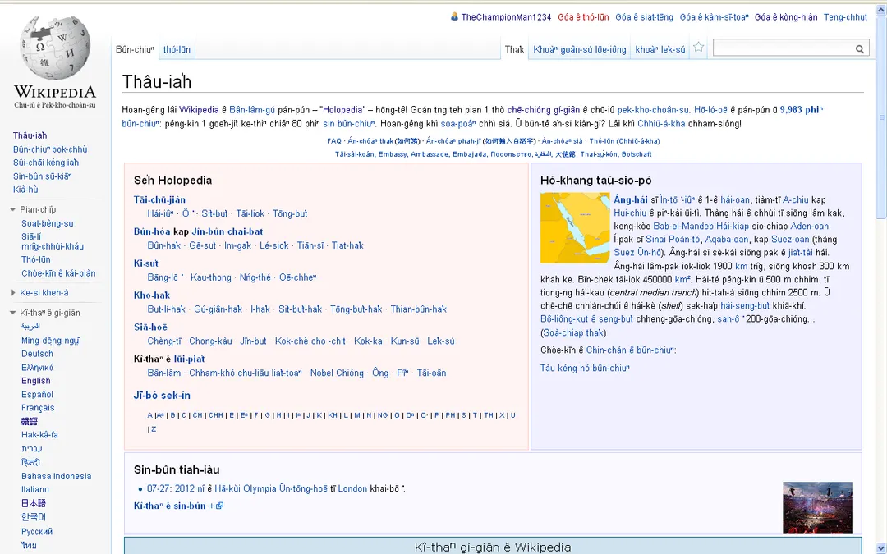
Task: Open the 07-27 date link
Action: [x=159, y=488]
